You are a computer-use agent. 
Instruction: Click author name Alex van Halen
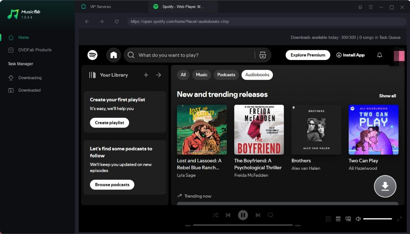click(x=306, y=168)
